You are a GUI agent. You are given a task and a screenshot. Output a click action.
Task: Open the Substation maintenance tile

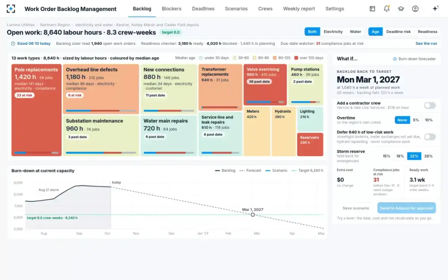click(101, 136)
